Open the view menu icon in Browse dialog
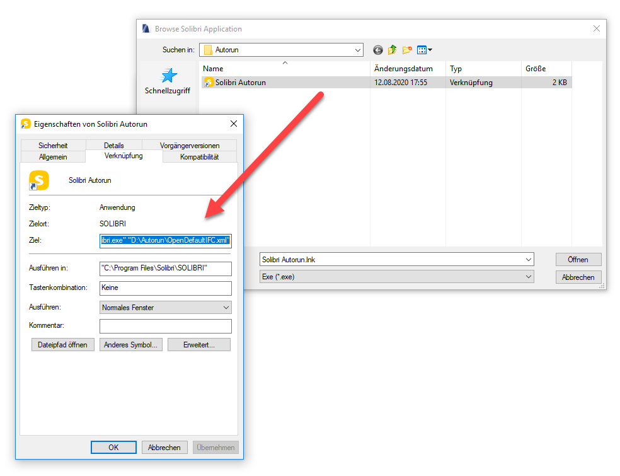The height and width of the screenshot is (476, 620). 425,50
